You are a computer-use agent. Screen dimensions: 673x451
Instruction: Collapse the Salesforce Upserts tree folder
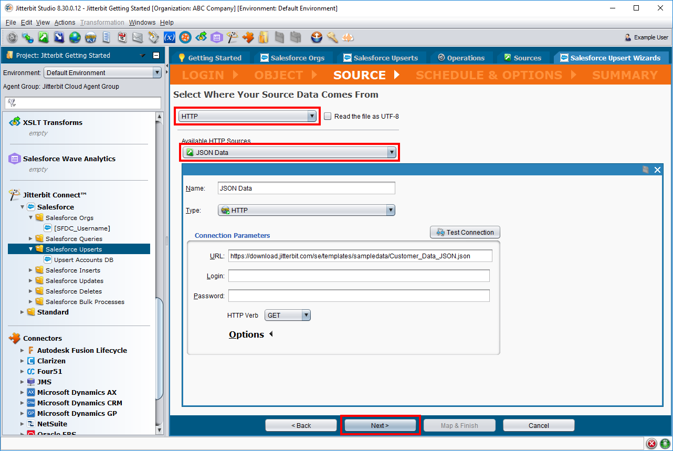pos(31,249)
